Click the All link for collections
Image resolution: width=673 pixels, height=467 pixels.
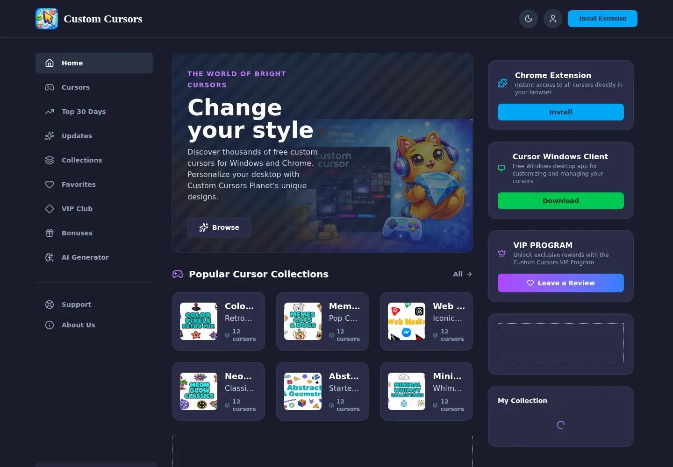(462, 274)
